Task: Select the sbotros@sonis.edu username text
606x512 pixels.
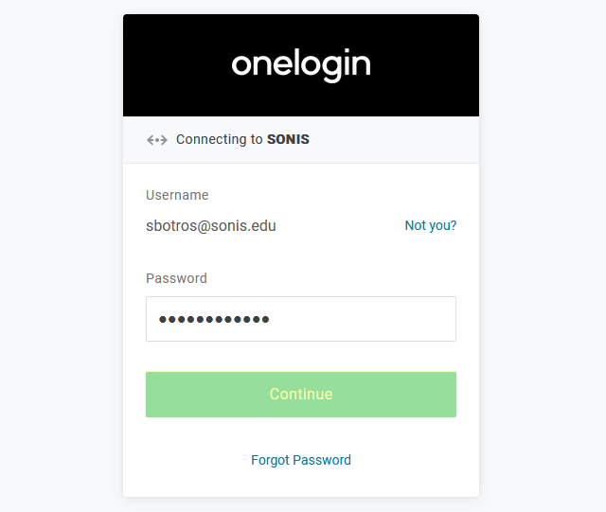Action: click(x=211, y=226)
